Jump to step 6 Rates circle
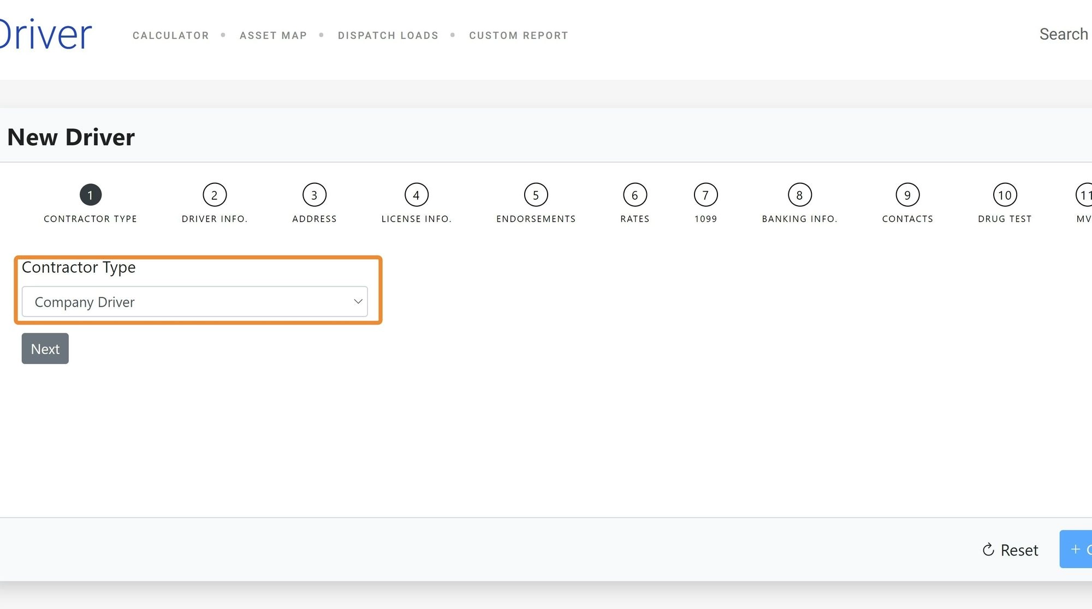The height and width of the screenshot is (609, 1092). 635,195
